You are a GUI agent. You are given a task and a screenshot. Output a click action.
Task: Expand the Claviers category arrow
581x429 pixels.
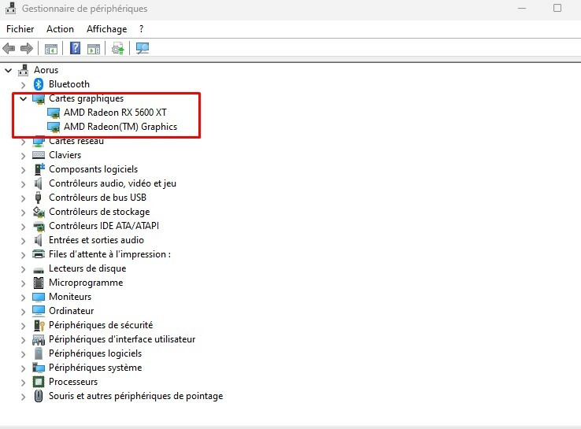pos(24,156)
